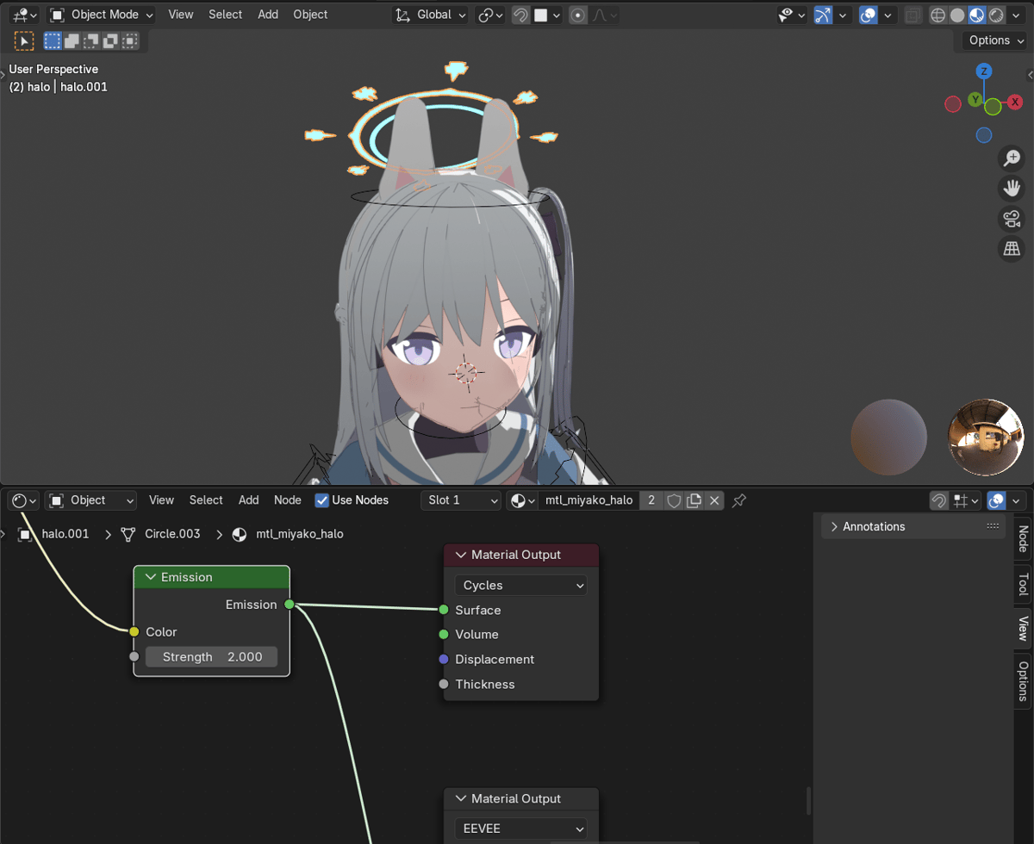Choose the Intersect selection mode

tap(129, 40)
